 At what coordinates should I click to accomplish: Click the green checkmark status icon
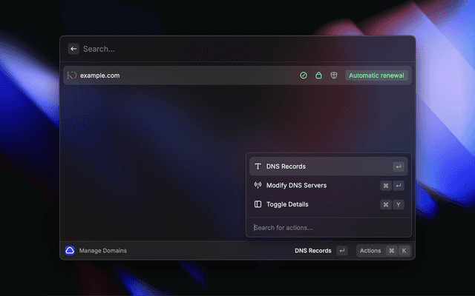pos(304,75)
